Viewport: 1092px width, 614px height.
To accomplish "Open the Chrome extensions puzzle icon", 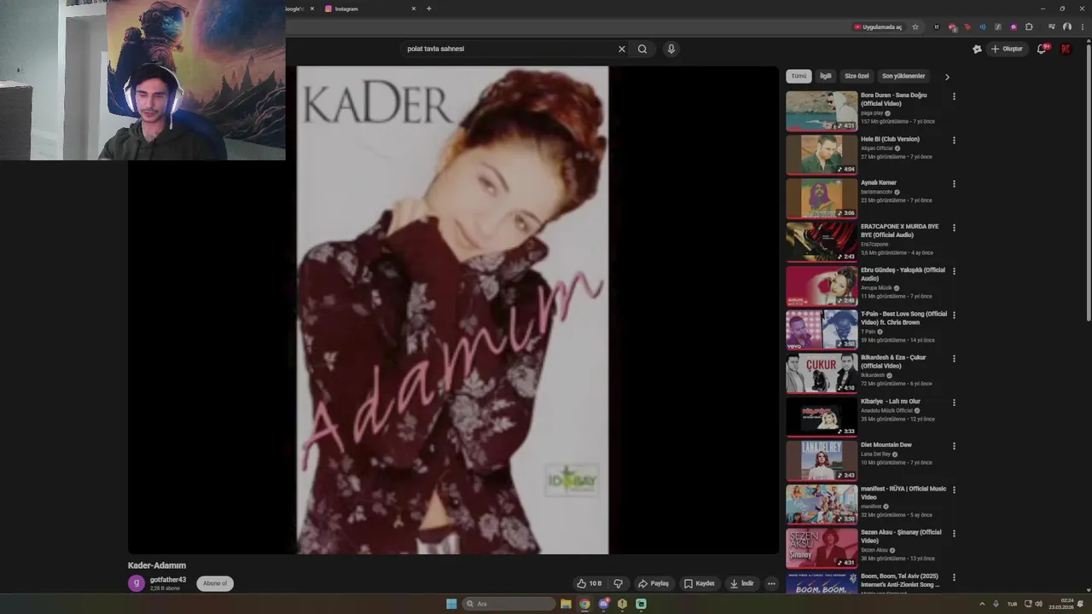I will (x=1029, y=26).
